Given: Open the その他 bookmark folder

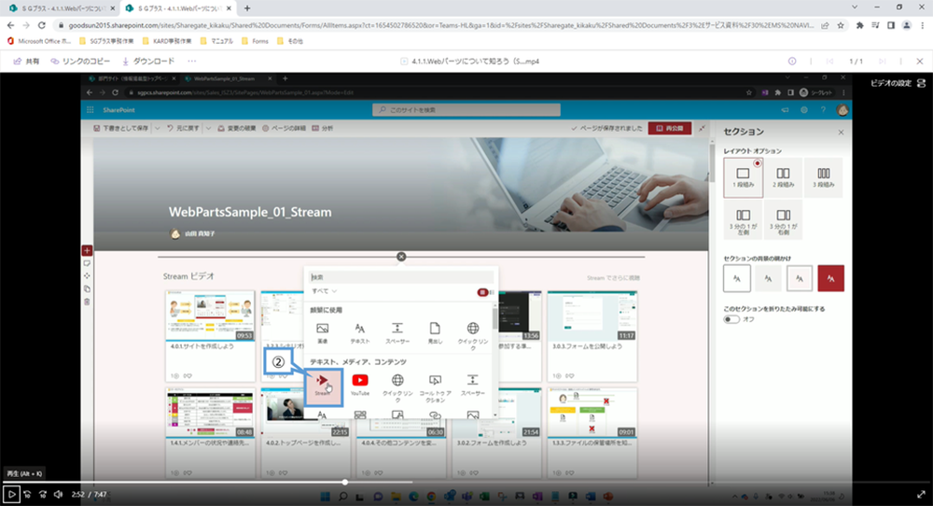Looking at the screenshot, I should click(290, 41).
